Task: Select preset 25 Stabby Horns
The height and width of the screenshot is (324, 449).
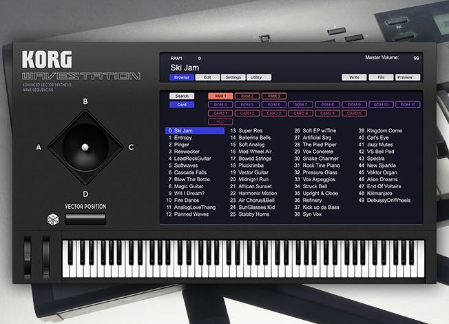Action: click(250, 214)
